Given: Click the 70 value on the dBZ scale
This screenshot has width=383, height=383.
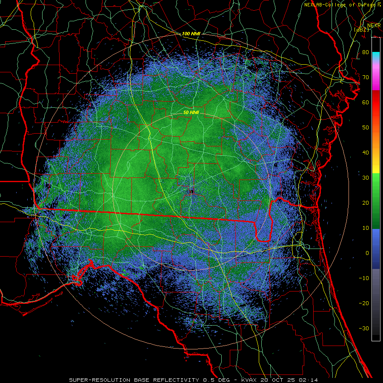Looking at the screenshot, I should pos(366,77).
